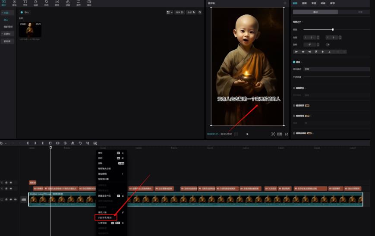Click the 导入 (Import) button

[25, 13]
